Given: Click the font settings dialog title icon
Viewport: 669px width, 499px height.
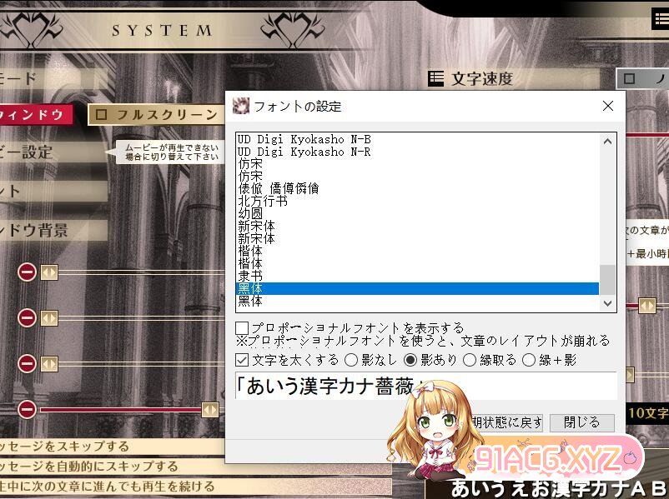Looking at the screenshot, I should point(240,106).
